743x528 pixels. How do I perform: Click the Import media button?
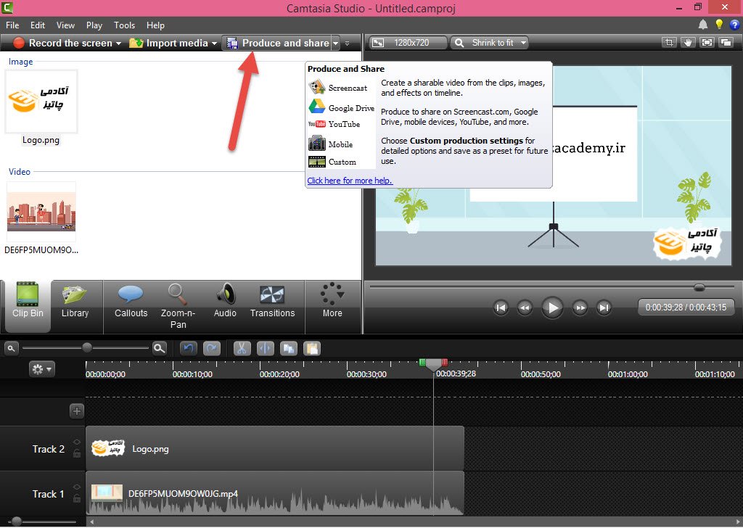click(x=168, y=43)
